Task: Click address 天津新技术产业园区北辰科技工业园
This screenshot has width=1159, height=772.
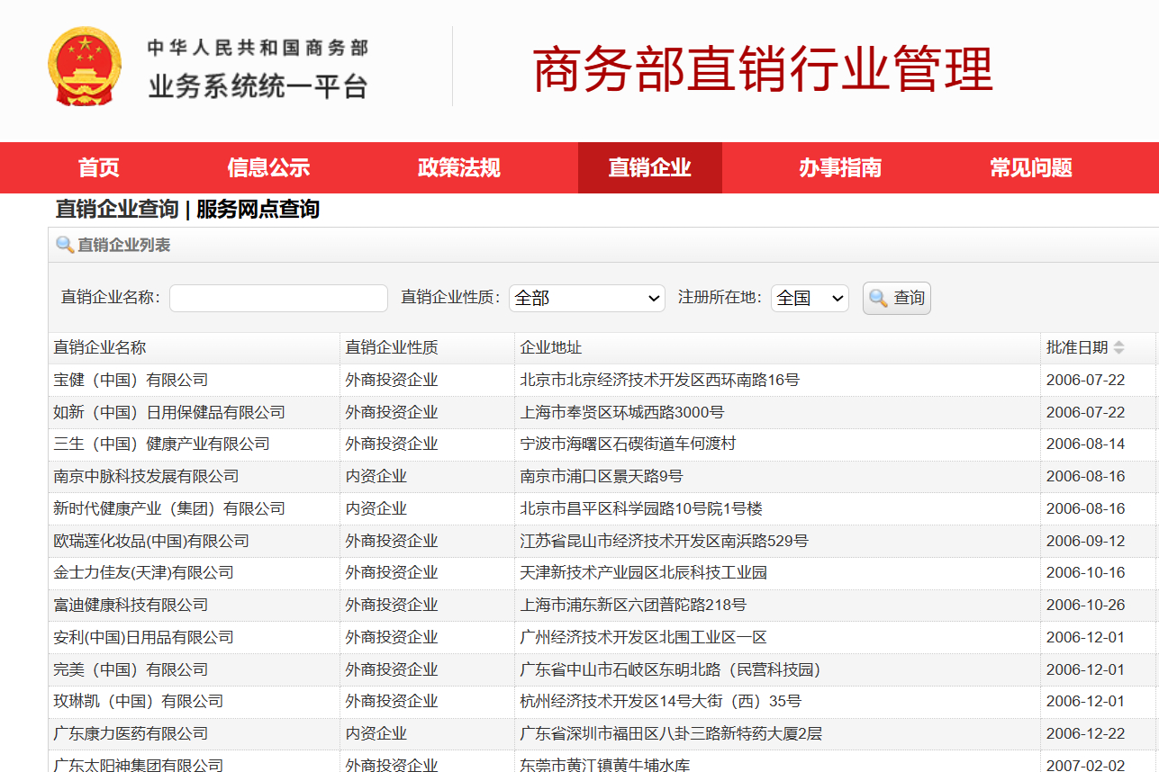Action: [x=644, y=572]
